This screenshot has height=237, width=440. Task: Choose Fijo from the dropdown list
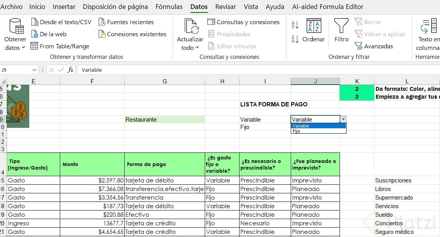pos(297,131)
